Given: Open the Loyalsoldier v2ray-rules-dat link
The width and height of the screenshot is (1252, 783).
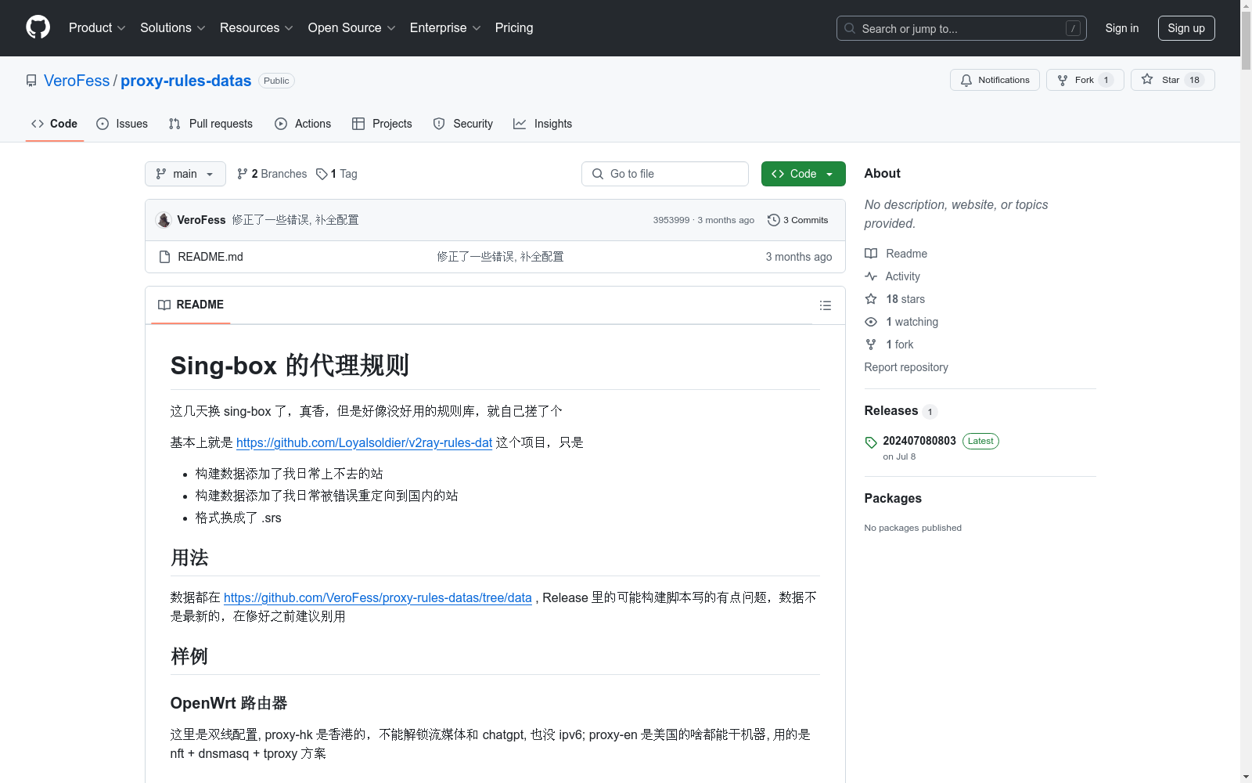Looking at the screenshot, I should pyautogui.click(x=364, y=442).
